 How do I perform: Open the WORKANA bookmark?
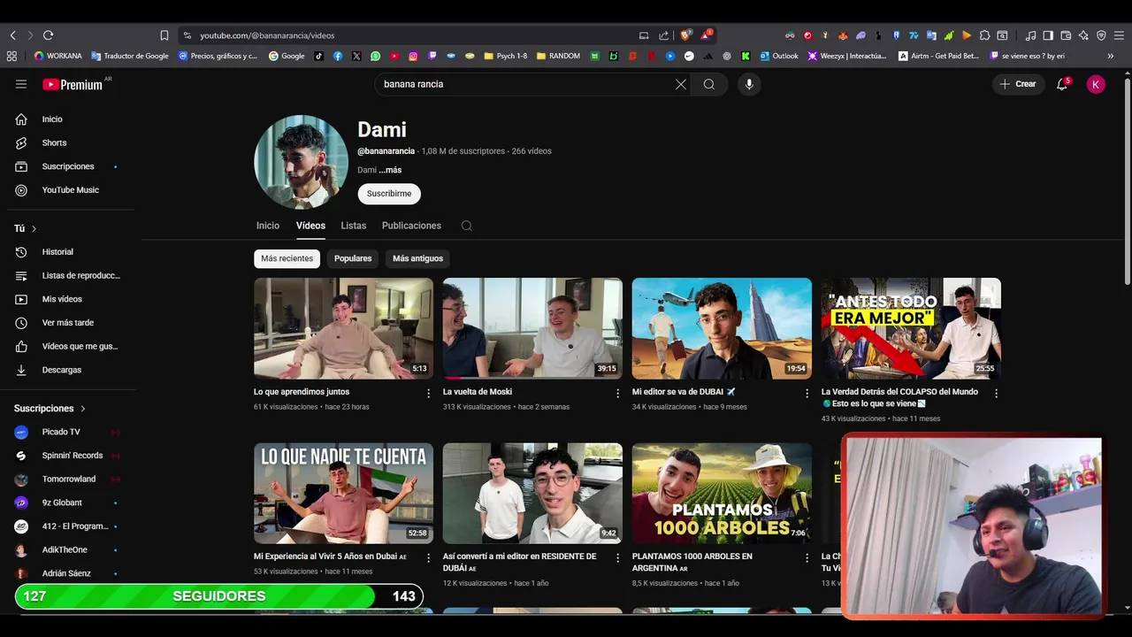57,56
